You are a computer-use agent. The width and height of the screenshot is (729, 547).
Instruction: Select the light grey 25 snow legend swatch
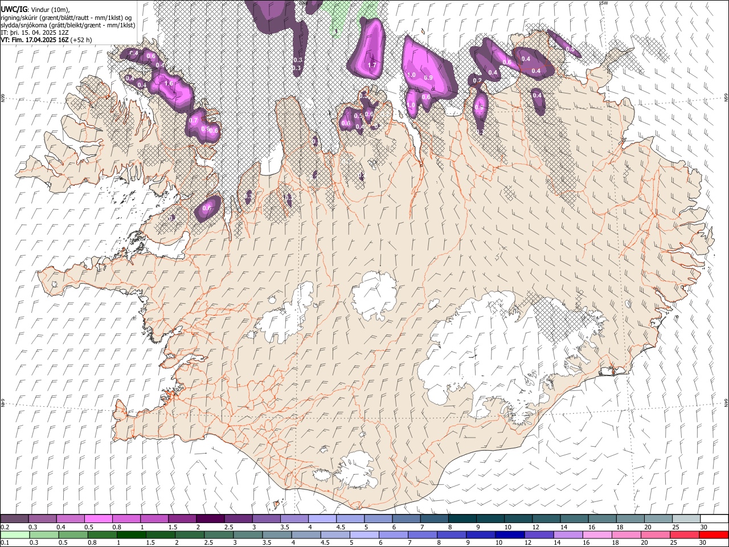tap(686, 519)
